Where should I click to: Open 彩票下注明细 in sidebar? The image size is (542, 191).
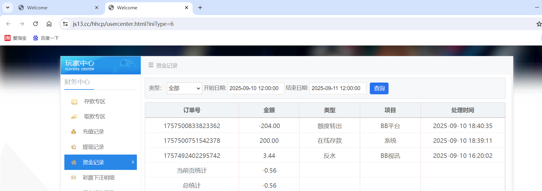(98, 178)
